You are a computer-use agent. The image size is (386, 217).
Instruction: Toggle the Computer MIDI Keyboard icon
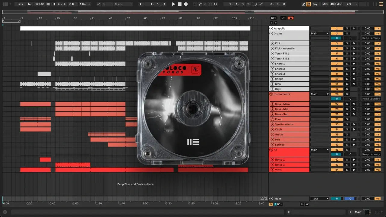coord(308,4)
